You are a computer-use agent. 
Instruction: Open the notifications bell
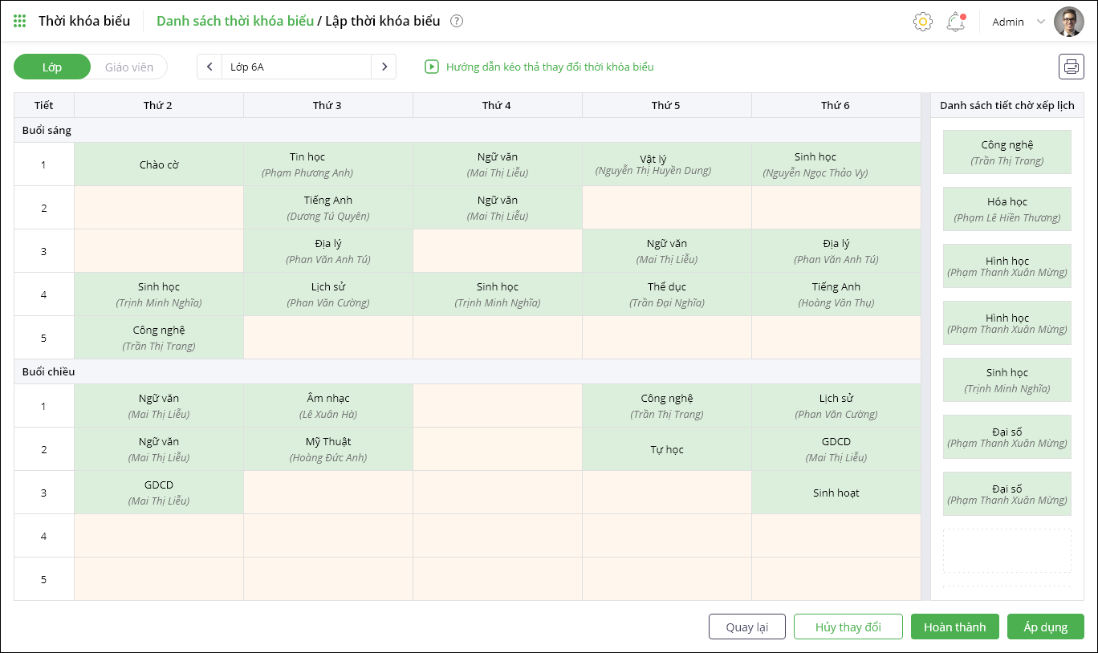(955, 22)
